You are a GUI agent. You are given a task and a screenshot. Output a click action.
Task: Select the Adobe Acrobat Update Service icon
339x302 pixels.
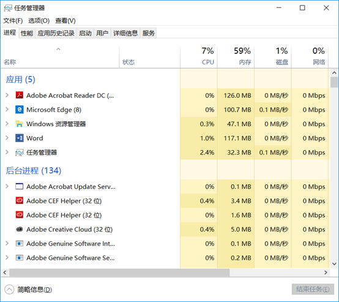click(x=20, y=186)
